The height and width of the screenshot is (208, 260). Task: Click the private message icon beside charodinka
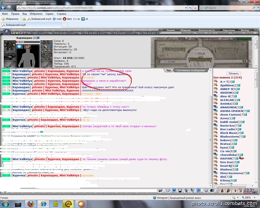tap(215, 154)
